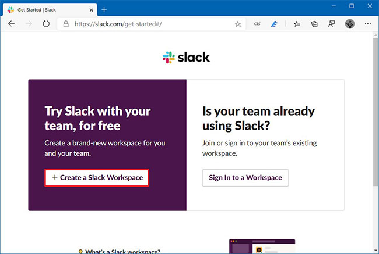Open the Settings and more menu
379x254 pixels.
368,24
